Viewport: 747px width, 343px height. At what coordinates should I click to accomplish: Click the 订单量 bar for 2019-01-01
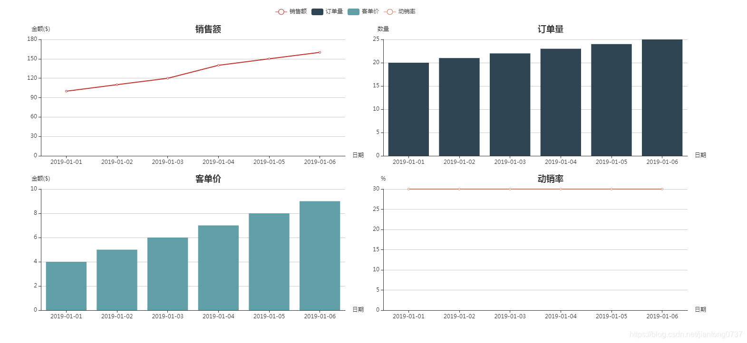[x=408, y=109]
